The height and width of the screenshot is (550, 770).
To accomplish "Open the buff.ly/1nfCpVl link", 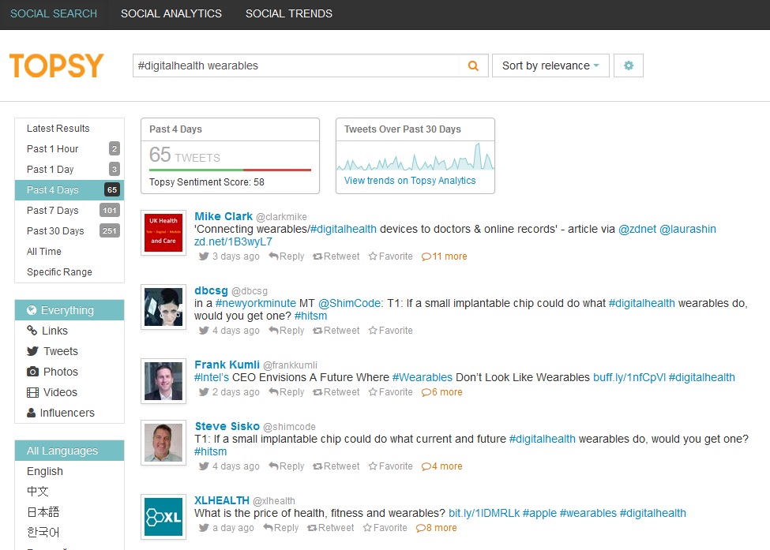I will (x=629, y=377).
